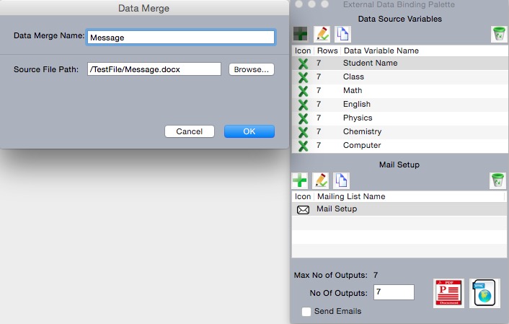
Task: Click the Max No of Outputs label
Action: [x=330, y=275]
